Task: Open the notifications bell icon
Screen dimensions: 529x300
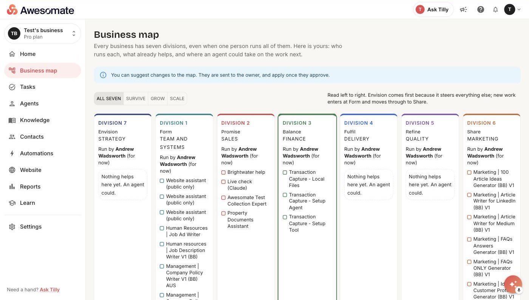Action: (x=495, y=10)
